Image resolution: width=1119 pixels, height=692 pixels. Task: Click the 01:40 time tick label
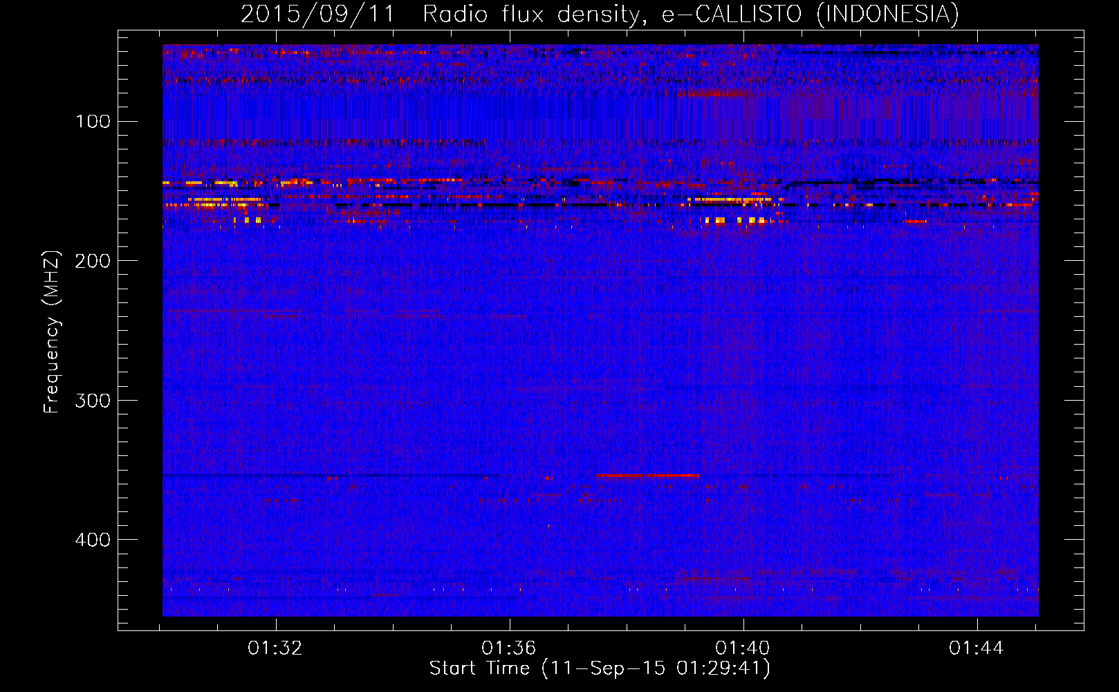tap(743, 648)
